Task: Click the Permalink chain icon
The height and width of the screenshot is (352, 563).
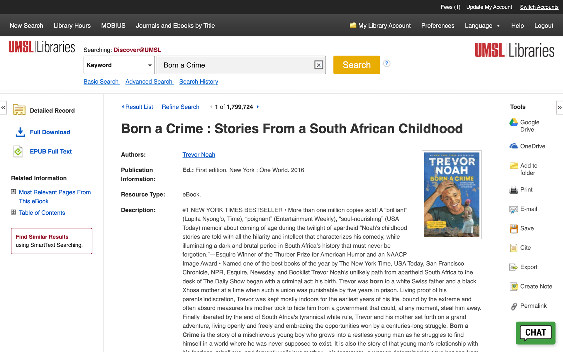Action: [x=514, y=306]
